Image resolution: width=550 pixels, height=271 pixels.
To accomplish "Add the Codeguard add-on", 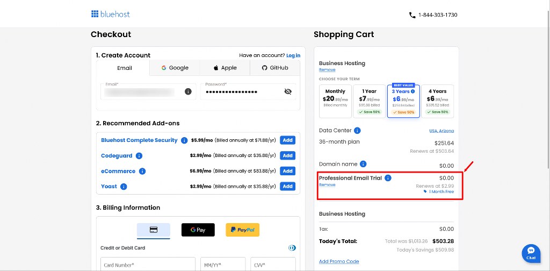I will (288, 155).
